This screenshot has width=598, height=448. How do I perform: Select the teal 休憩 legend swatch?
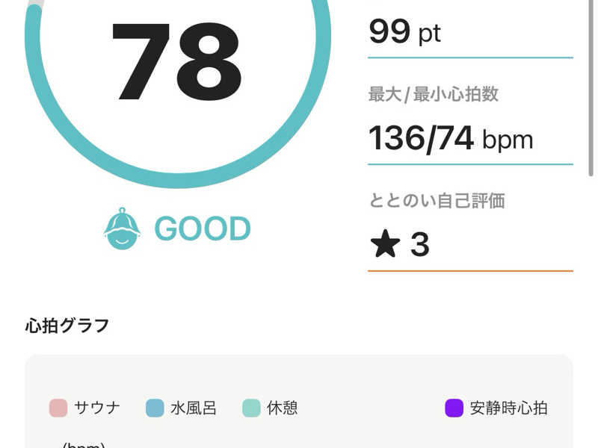(251, 408)
